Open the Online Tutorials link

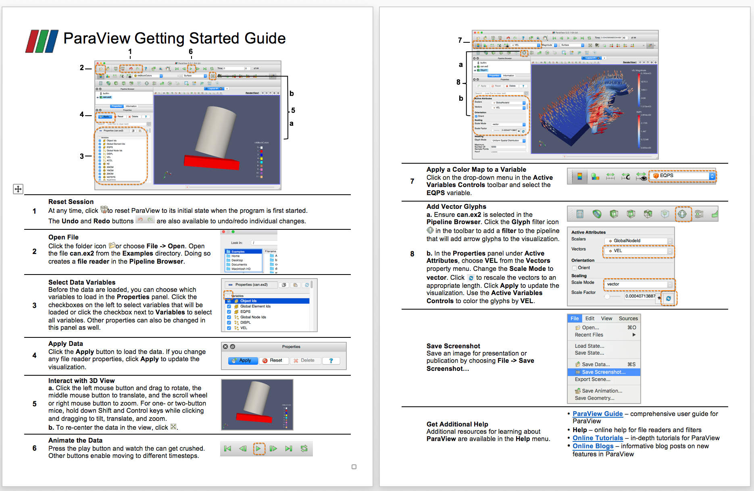(598, 438)
